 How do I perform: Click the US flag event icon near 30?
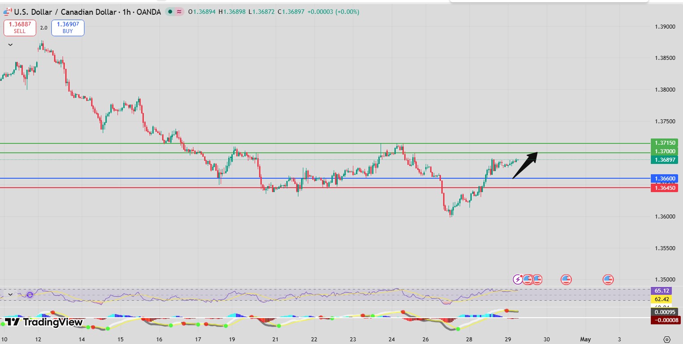click(566, 280)
